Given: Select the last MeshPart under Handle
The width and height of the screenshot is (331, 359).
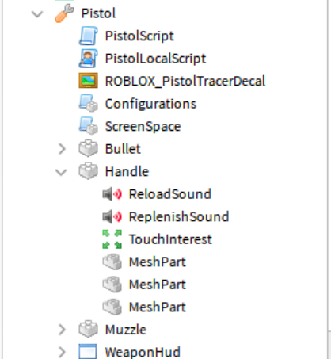Looking at the screenshot, I should coord(158,307).
